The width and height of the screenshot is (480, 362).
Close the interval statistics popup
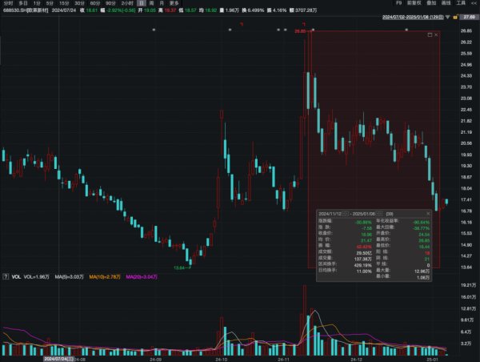(428, 213)
